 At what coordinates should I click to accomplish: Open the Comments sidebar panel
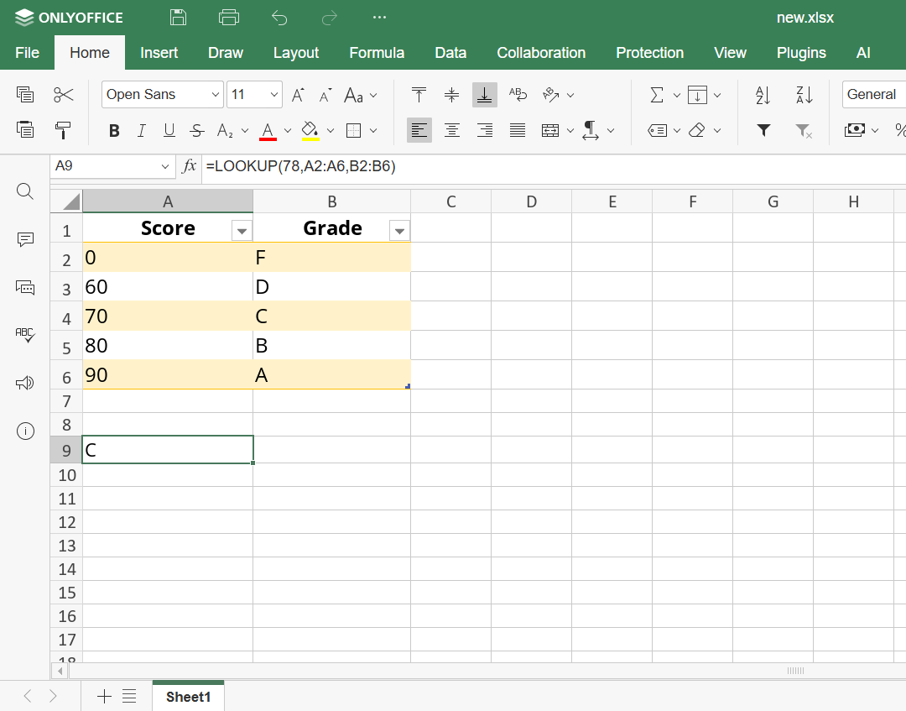25,239
